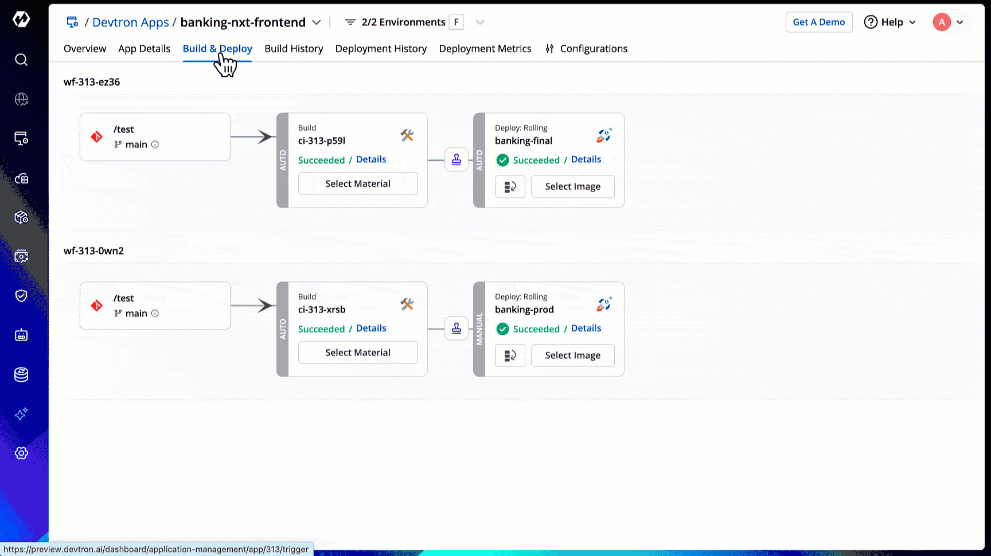Open the 2/2 Environments filter dropdown
The height and width of the screenshot is (556, 991).
click(x=480, y=22)
